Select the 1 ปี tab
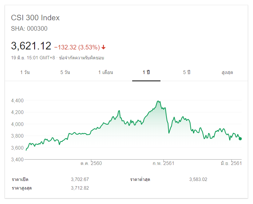253x204 pixels. [146, 73]
